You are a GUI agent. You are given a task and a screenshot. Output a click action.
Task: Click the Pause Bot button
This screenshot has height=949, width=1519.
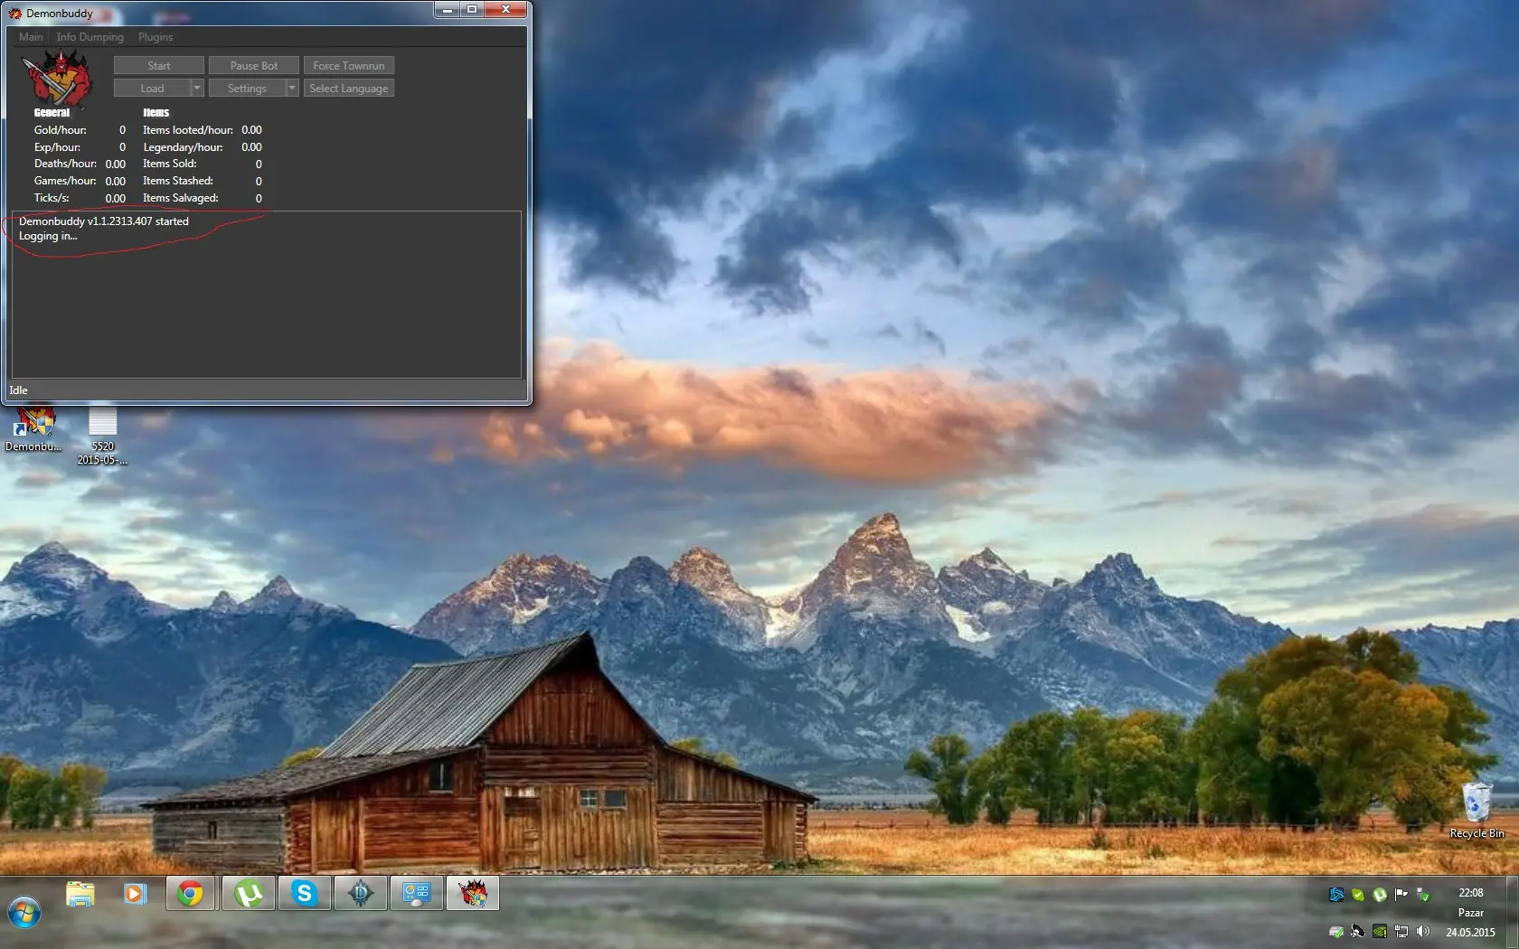[254, 66]
